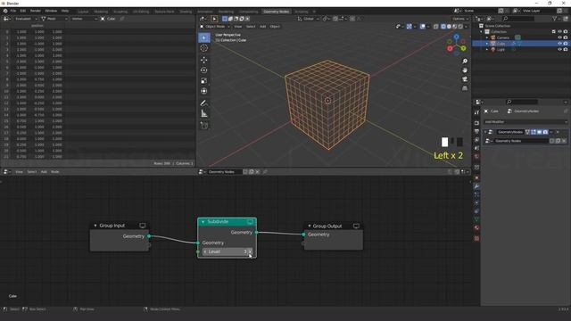Select the Measure tool
Screen dimensions: 571x321
[204, 114]
